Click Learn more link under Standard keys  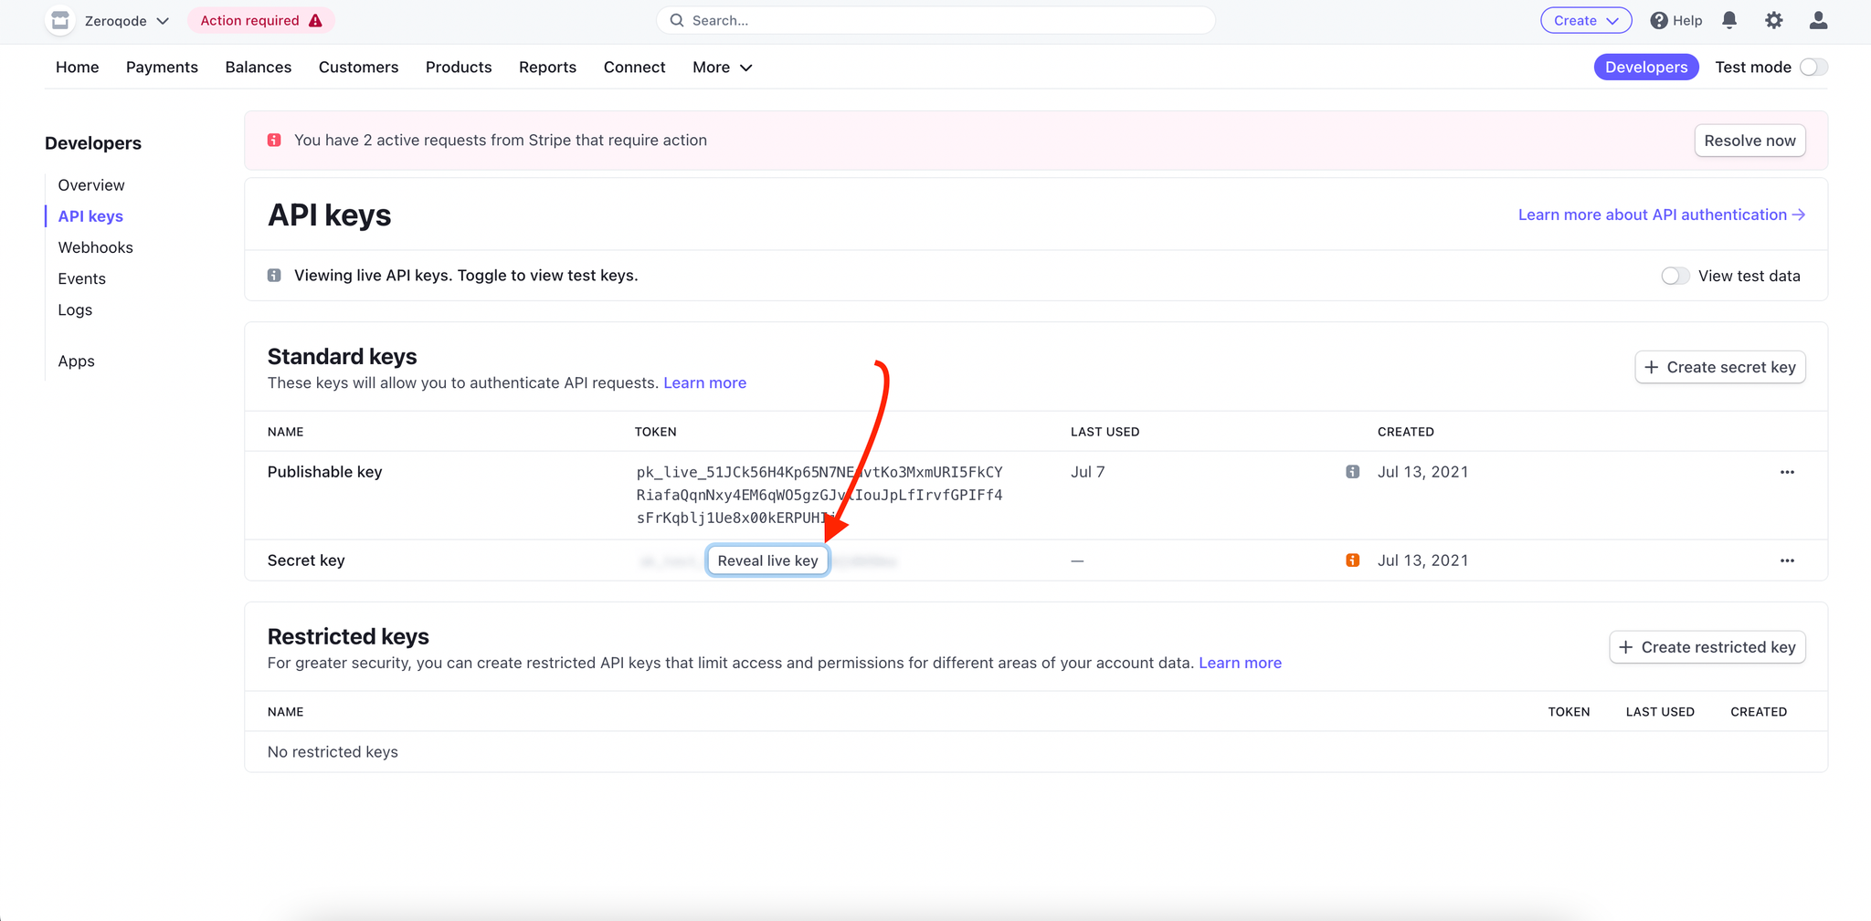704,382
